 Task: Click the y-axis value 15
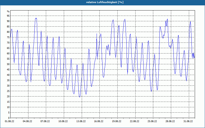coord(8,102)
